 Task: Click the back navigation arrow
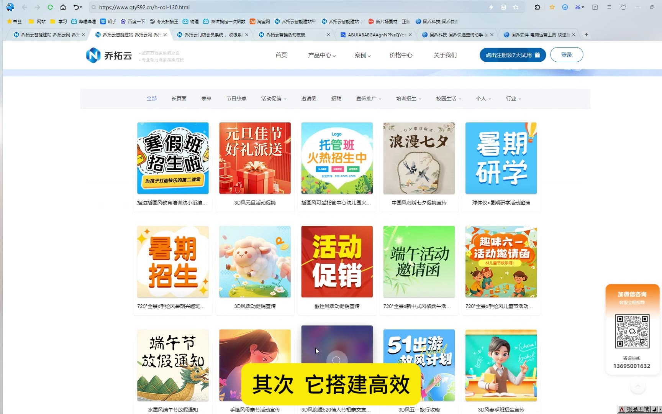point(25,7)
